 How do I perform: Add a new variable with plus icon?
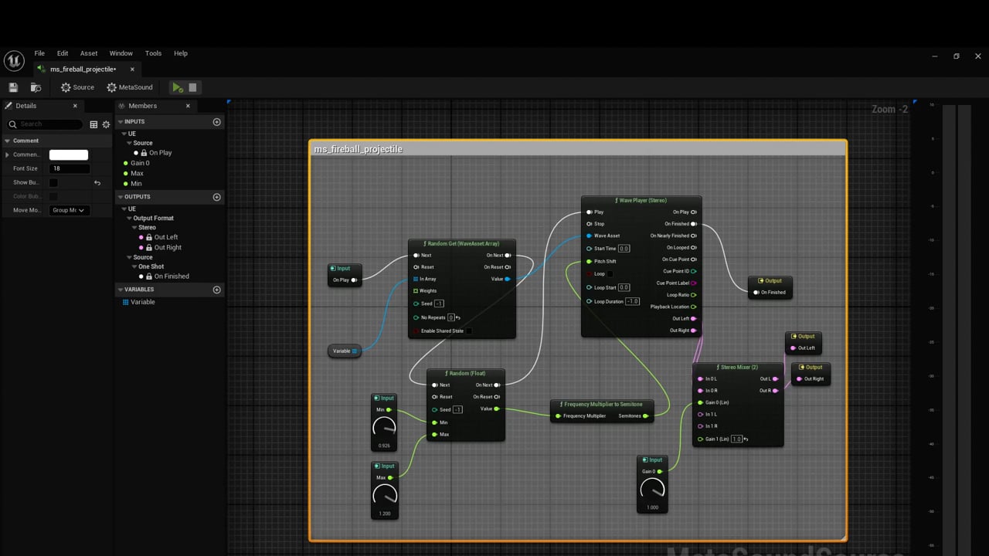216,290
